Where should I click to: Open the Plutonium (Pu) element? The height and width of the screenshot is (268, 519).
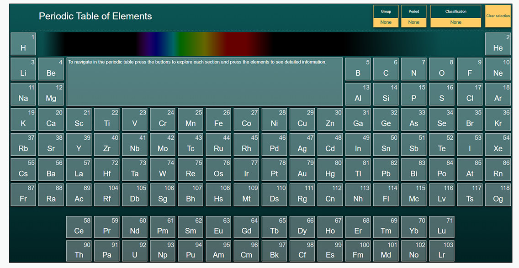(x=191, y=251)
